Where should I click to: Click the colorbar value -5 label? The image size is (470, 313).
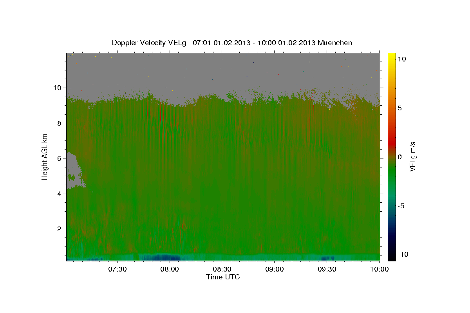401,205
